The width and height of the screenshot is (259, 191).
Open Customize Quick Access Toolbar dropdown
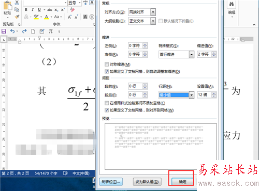[59, 31]
